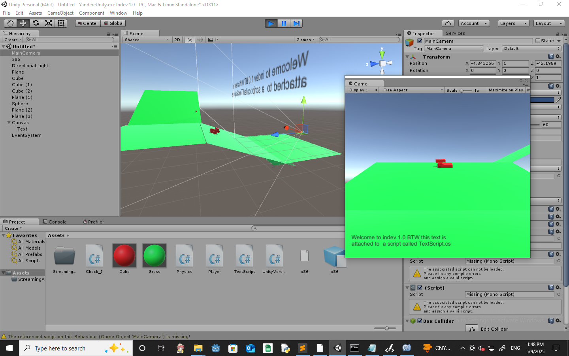Viewport: 569px width, 356px height.
Task: Open File Explorer from taskbar
Action: pyautogui.click(x=198, y=348)
